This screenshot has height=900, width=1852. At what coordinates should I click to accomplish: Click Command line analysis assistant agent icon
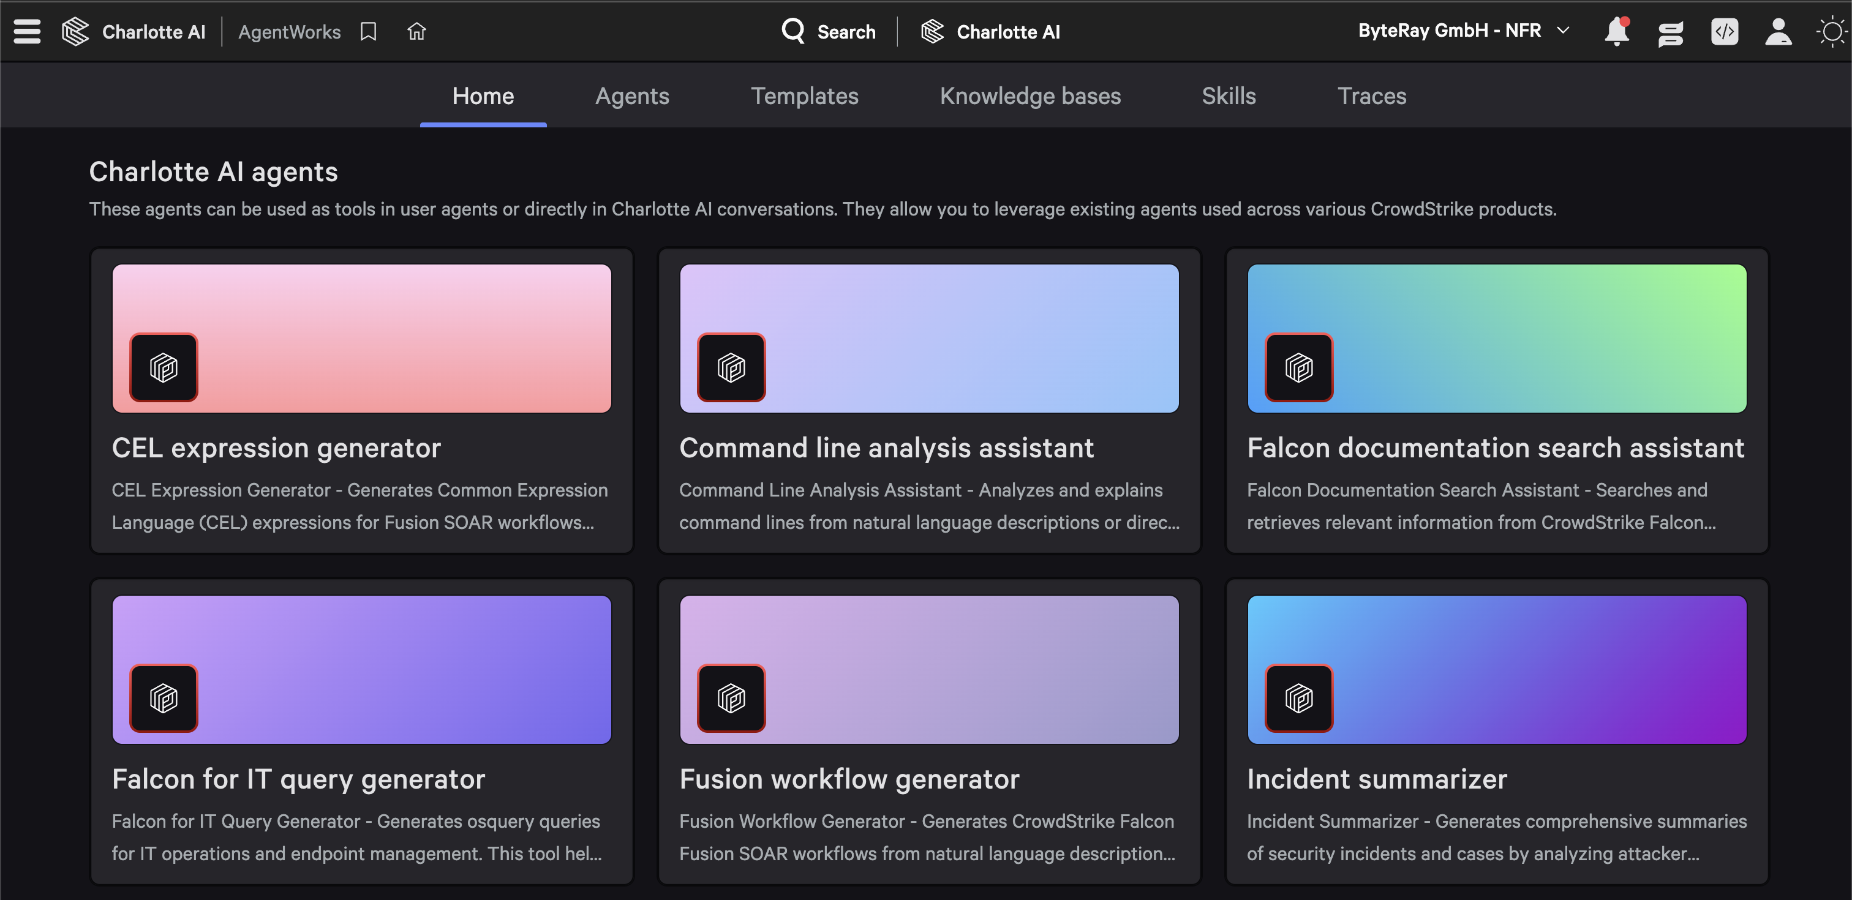click(731, 367)
